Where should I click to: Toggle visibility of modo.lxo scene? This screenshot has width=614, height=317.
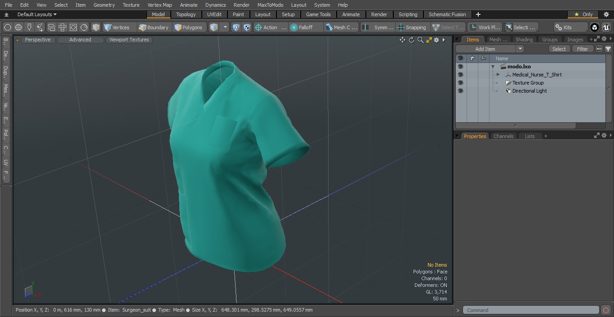pyautogui.click(x=460, y=67)
